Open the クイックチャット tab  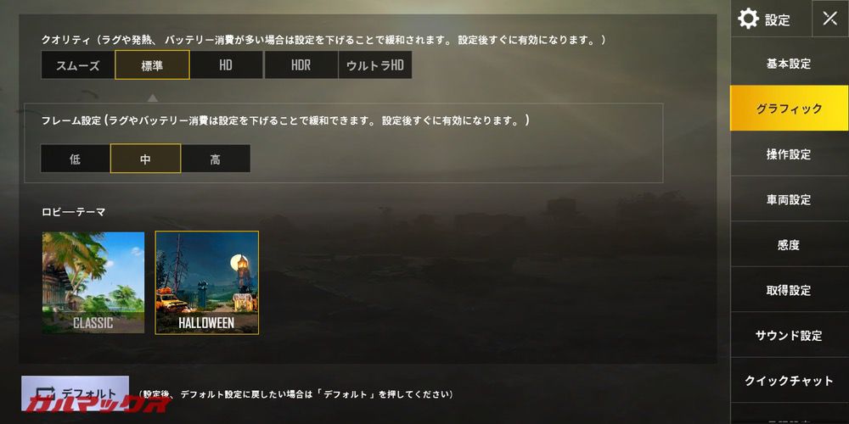[789, 381]
